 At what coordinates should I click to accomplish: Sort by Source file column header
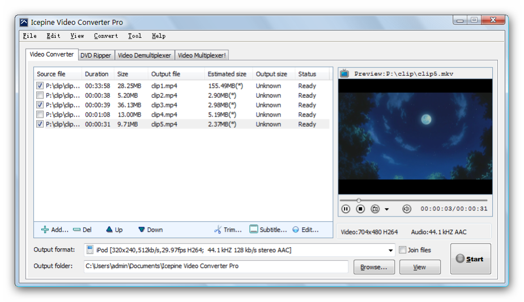coord(58,74)
